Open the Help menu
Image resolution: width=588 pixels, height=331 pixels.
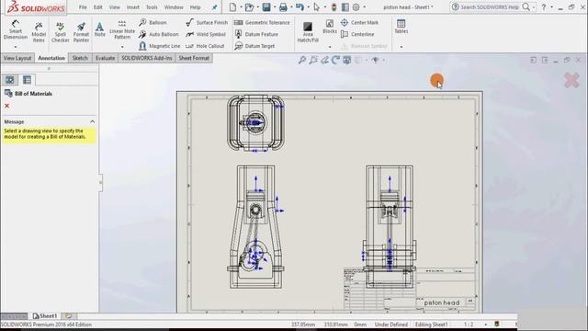[195, 7]
